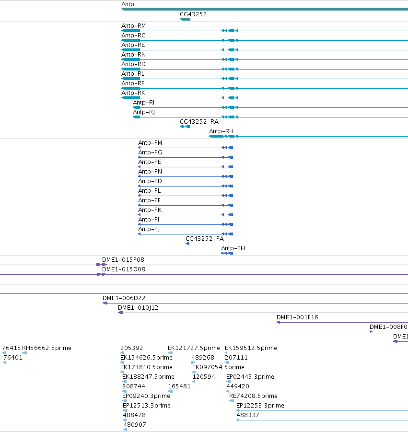Viewport: 408px width, 432px height.
Task: Select the Antp-RL transcript label
Action: tap(133, 74)
